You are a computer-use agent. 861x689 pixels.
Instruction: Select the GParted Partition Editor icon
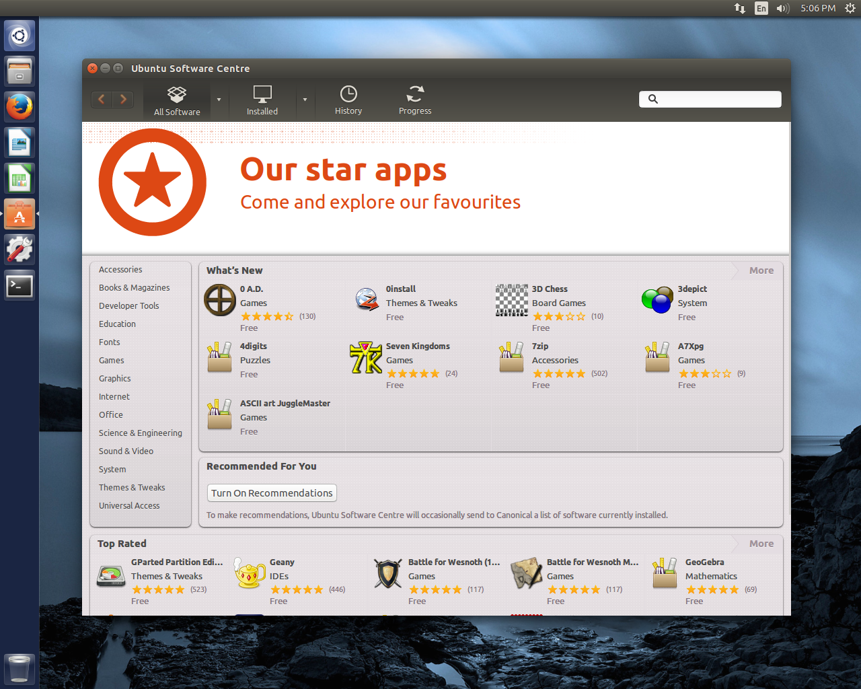(111, 575)
